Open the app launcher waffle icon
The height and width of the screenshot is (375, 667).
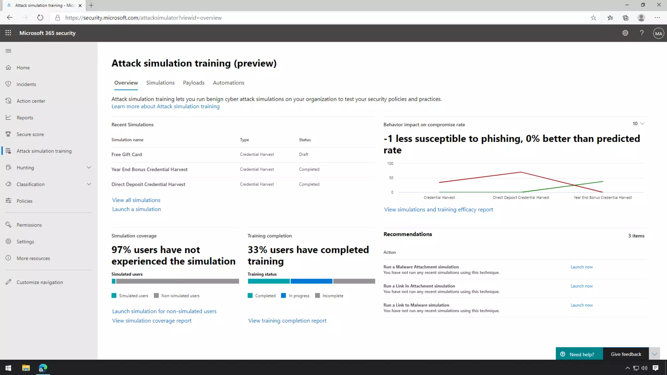[x=8, y=33]
